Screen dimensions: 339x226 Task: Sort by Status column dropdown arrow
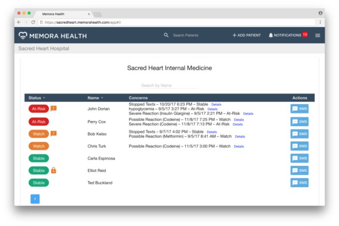tap(45, 98)
